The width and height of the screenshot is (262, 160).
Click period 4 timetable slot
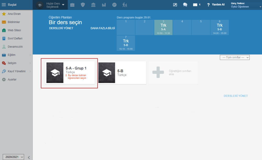click(182, 27)
